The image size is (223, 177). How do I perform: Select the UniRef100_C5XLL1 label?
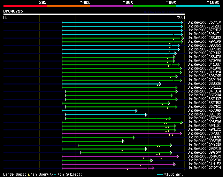point(204,87)
